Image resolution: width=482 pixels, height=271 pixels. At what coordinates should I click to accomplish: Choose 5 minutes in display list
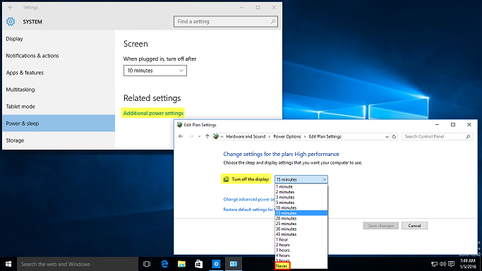point(301,203)
